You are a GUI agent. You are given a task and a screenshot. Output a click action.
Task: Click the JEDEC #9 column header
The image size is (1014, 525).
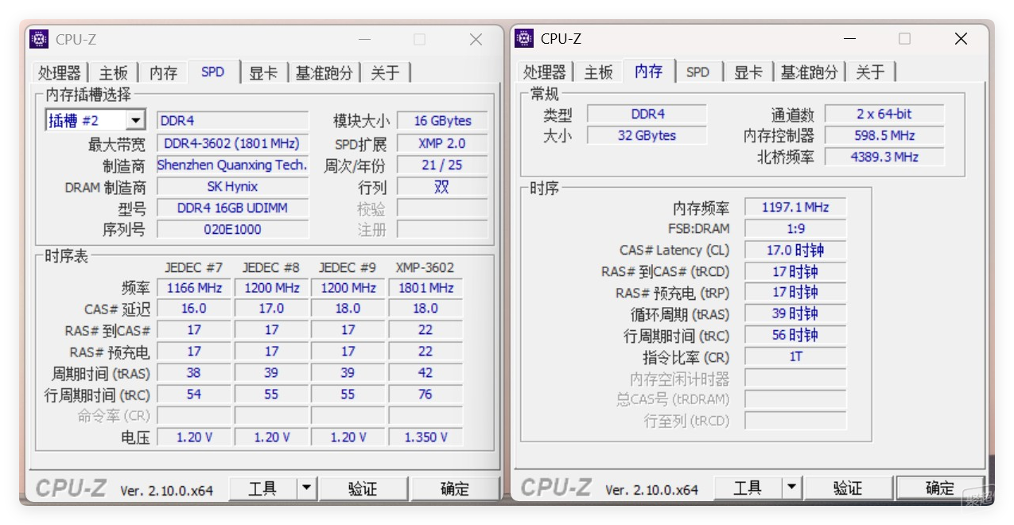click(348, 267)
